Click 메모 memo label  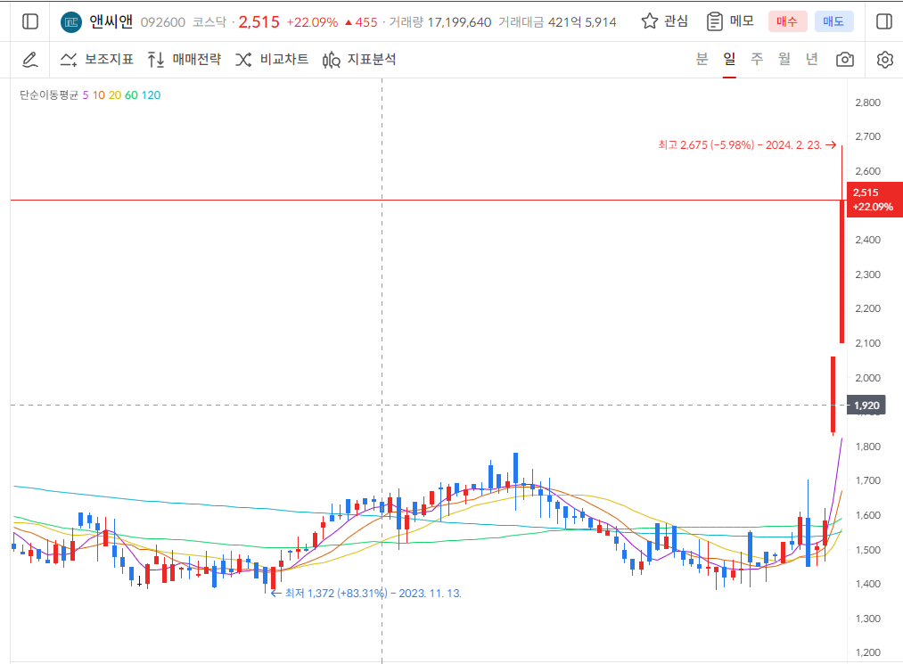point(742,21)
